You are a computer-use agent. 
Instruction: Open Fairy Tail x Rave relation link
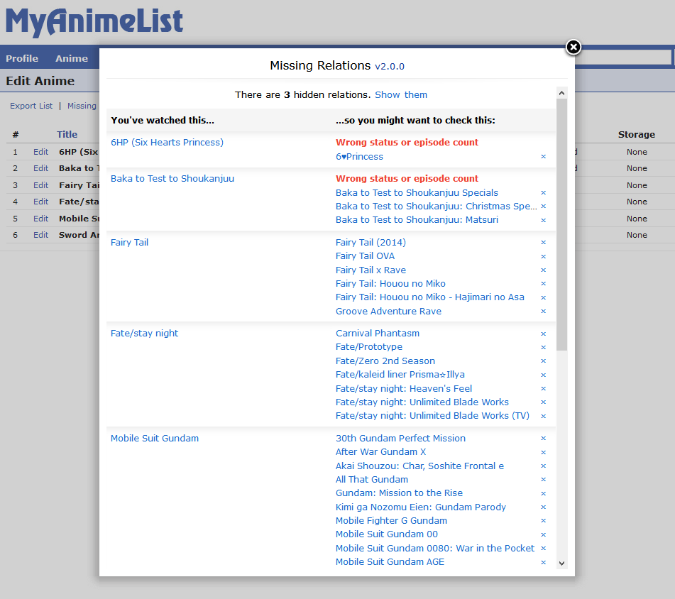[371, 270]
